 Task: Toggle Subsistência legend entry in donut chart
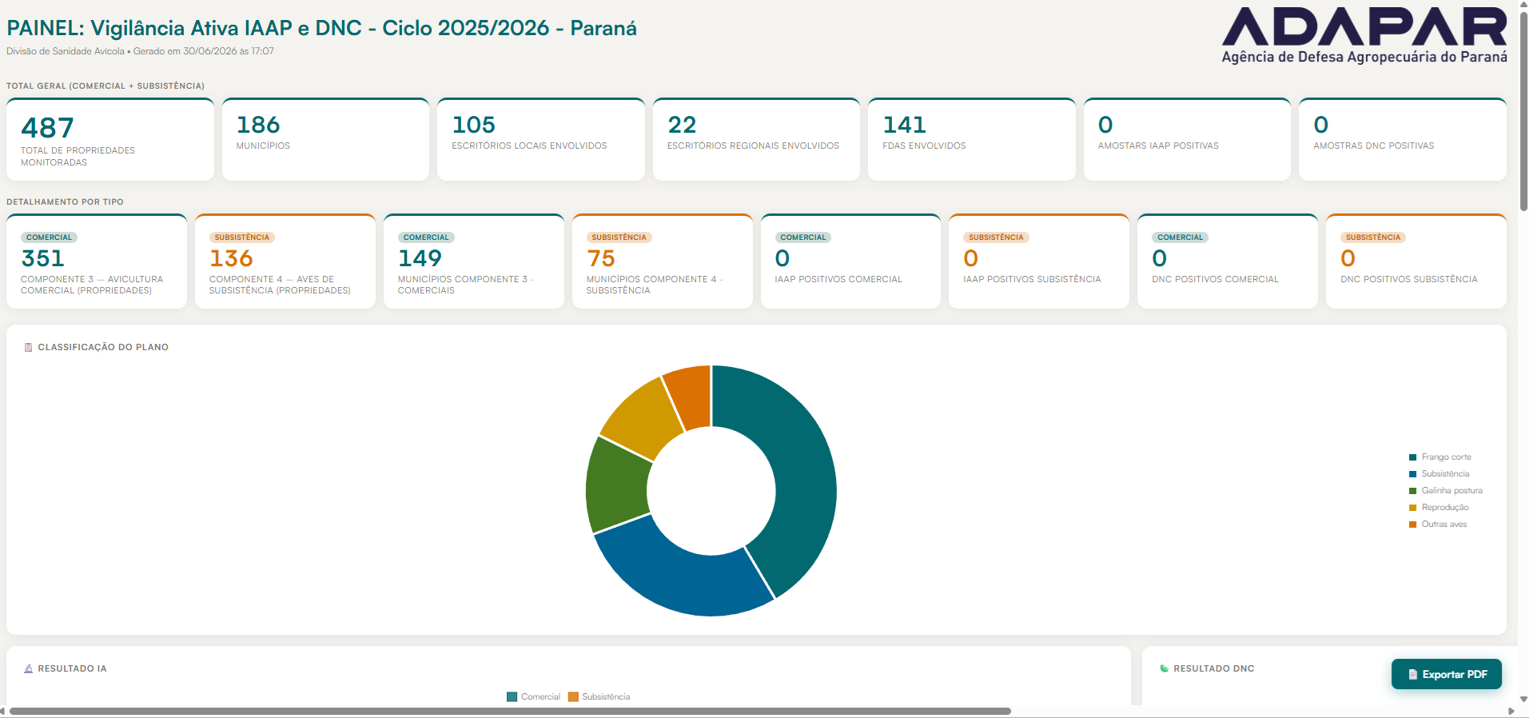pyautogui.click(x=1439, y=474)
